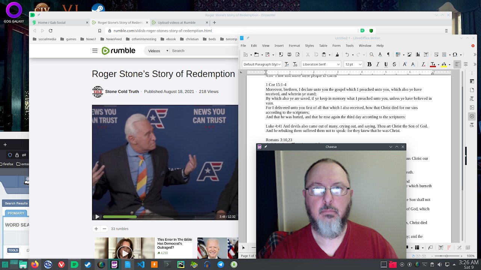This screenshot has height=270, width=481.
Task: Open This Error In The Bible video
Action: pyautogui.click(x=174, y=243)
